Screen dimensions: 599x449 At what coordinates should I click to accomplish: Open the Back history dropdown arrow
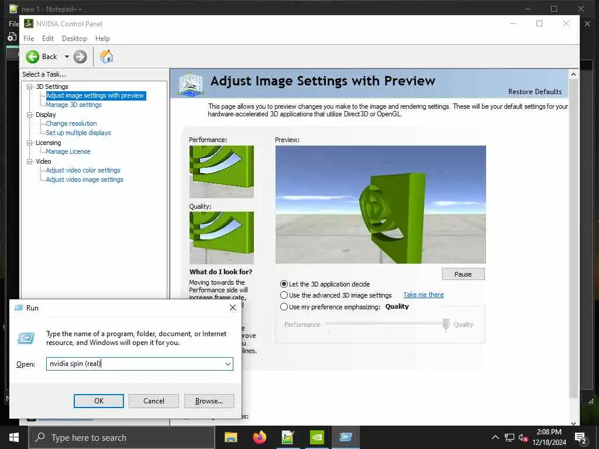(x=67, y=57)
